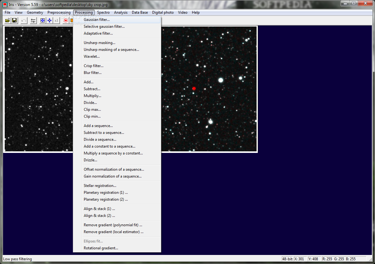The height and width of the screenshot is (264, 375).
Task: Open the Help menu
Action: tap(196, 12)
